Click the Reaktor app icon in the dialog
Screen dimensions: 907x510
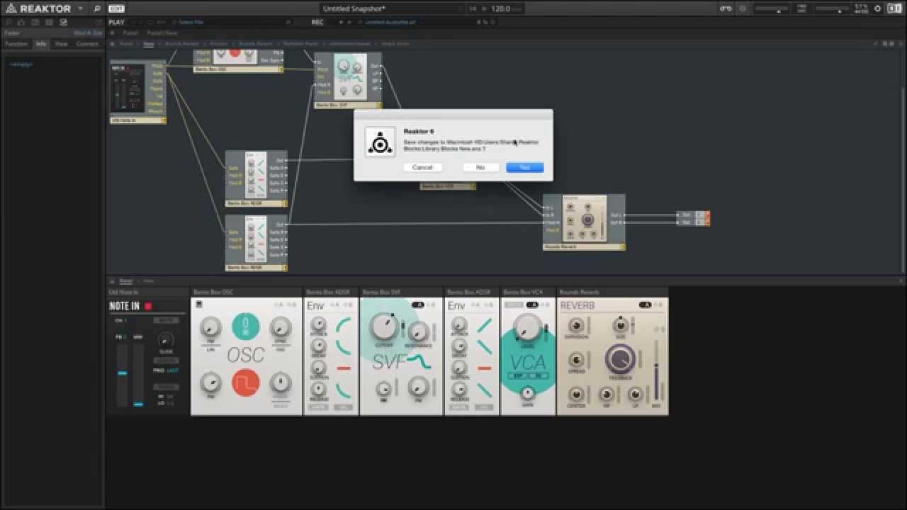pos(381,142)
